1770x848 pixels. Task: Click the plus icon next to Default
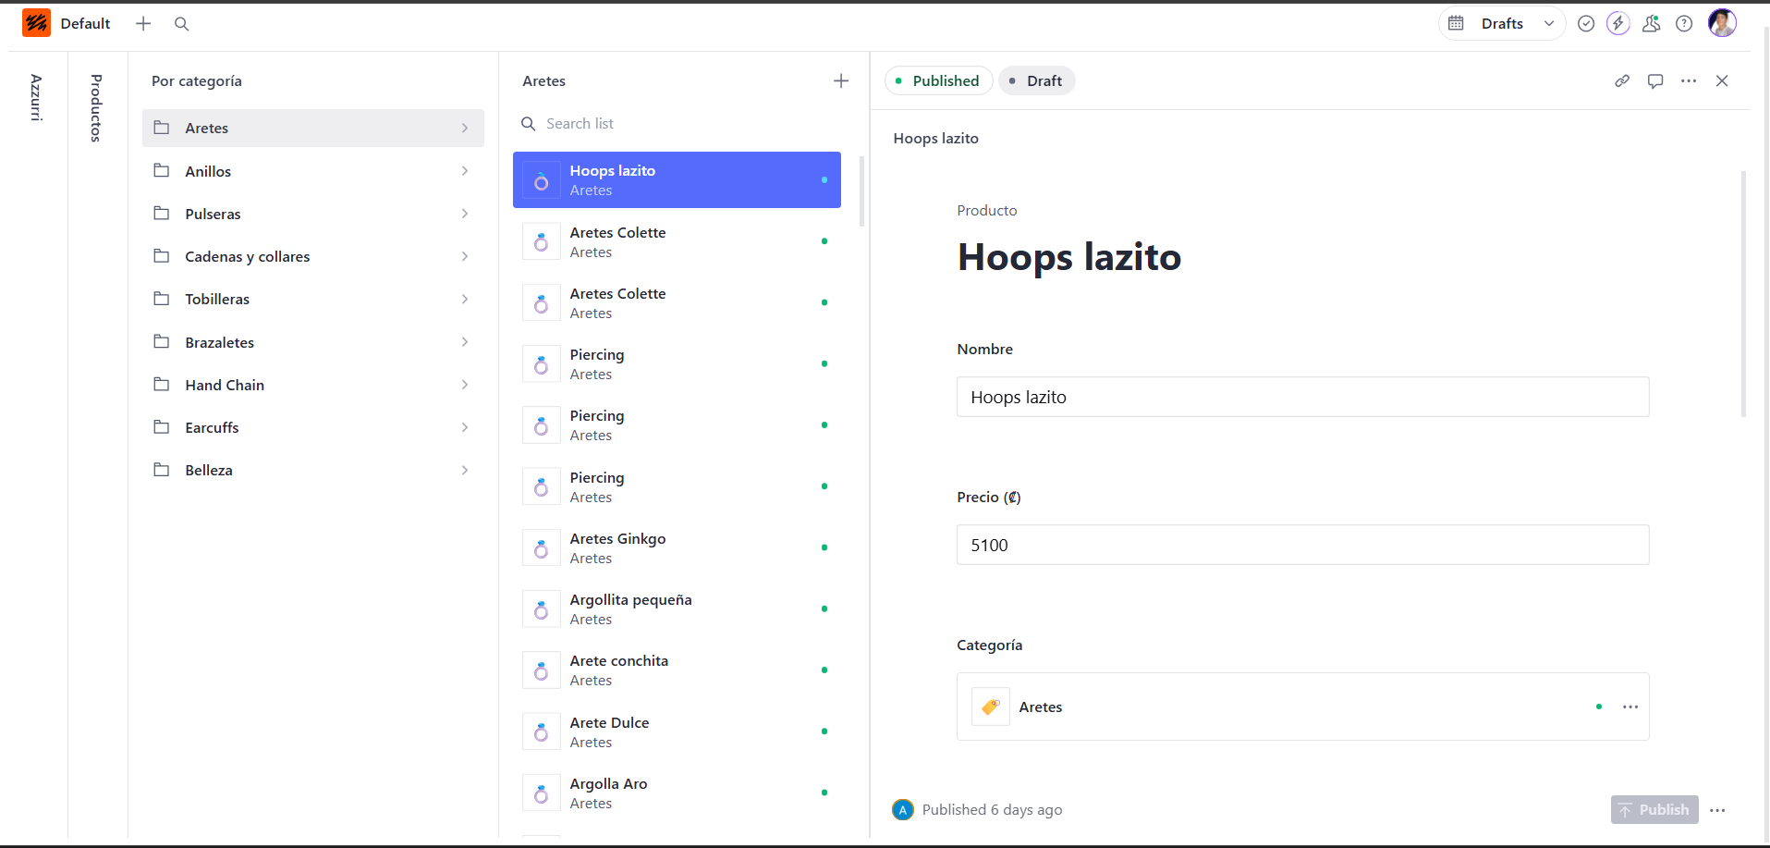(143, 24)
